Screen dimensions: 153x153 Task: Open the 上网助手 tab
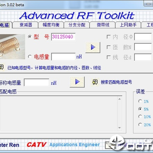pos(128,25)
